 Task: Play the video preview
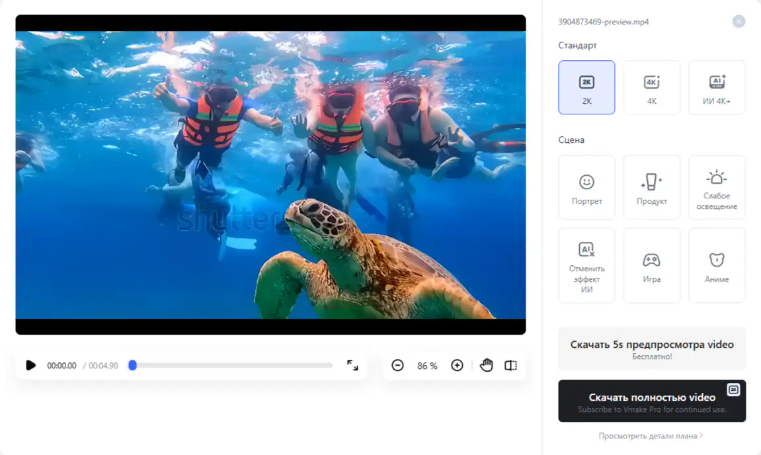[x=30, y=365]
